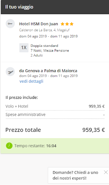Click the green clock timer icon
Screen dimensions: 109x185
(x=9, y=146)
